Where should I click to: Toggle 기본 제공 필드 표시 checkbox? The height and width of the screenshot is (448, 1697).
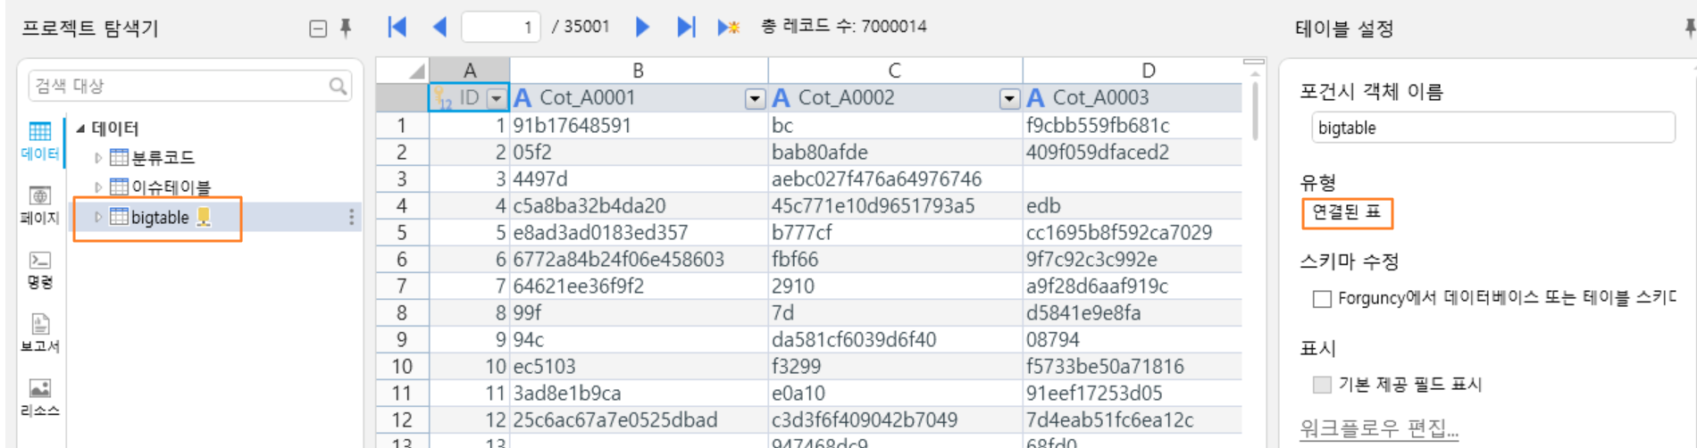pyautogui.click(x=1322, y=385)
